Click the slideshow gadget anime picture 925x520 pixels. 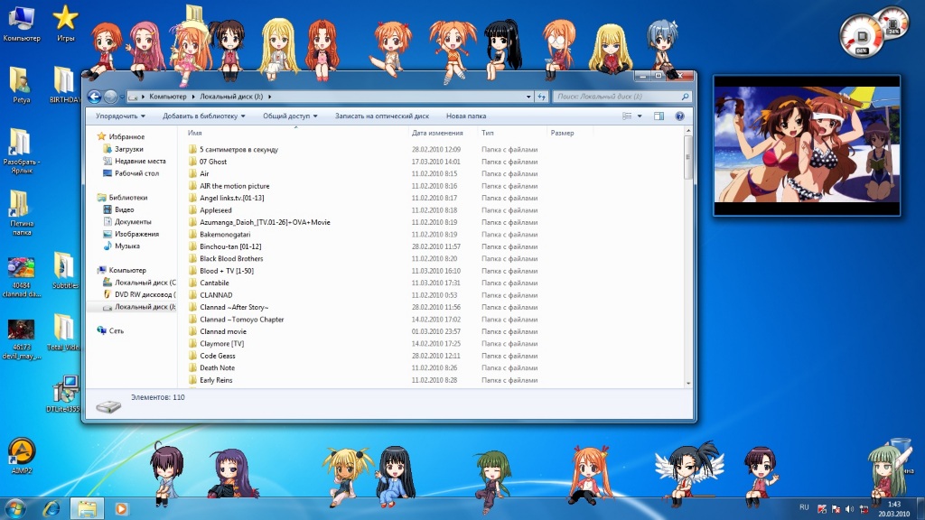(x=807, y=145)
